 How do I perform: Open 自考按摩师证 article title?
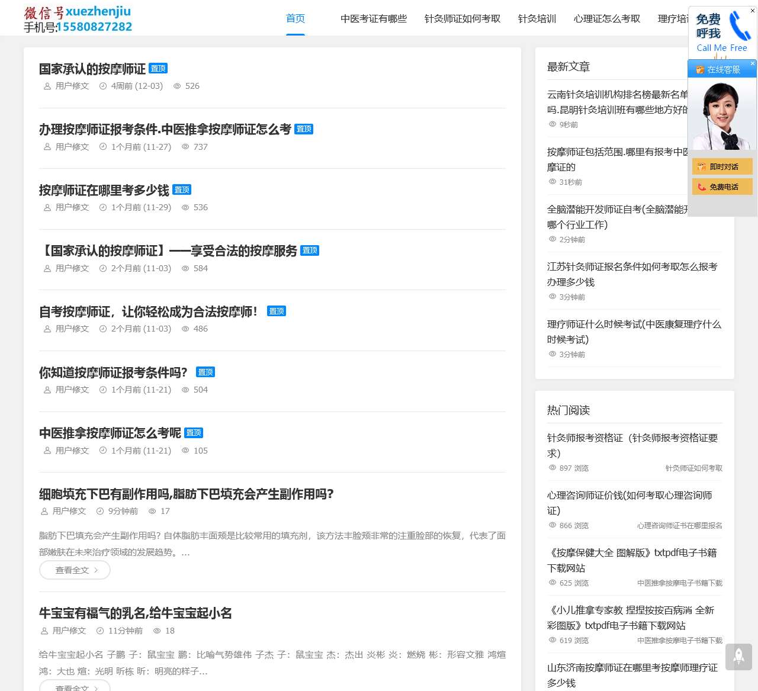tap(148, 311)
